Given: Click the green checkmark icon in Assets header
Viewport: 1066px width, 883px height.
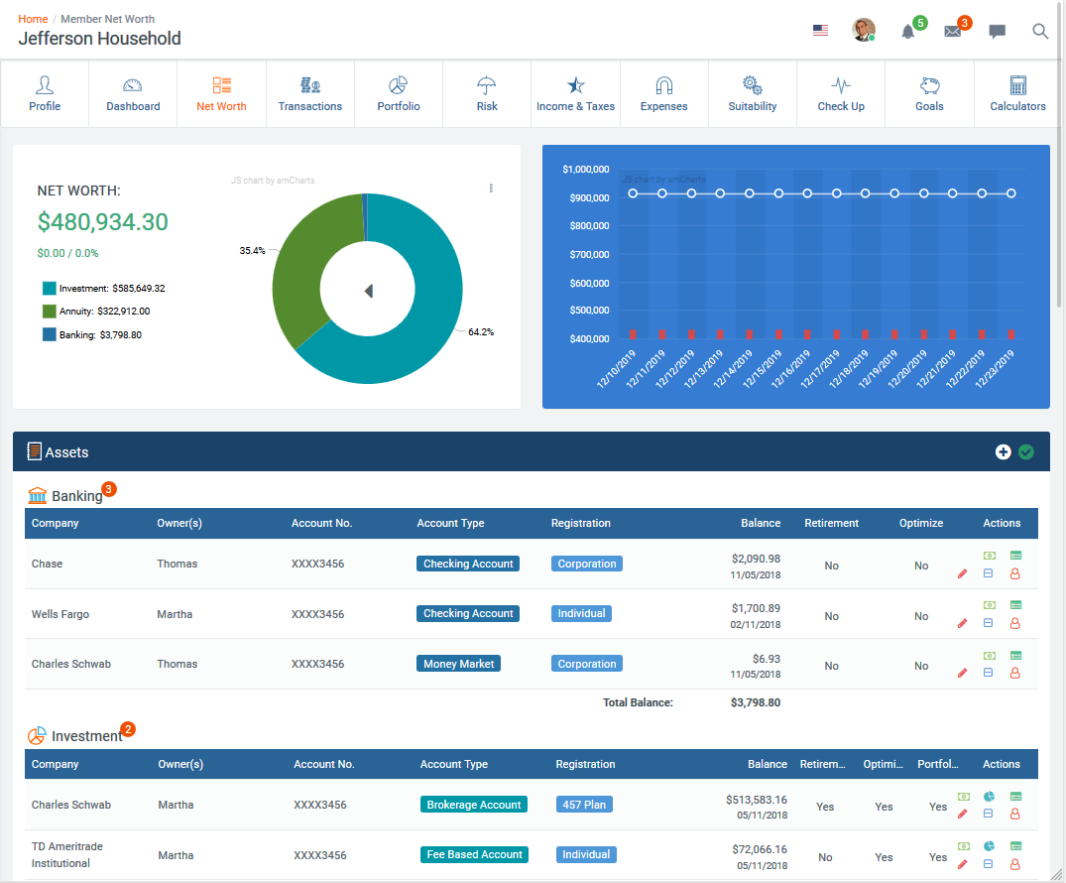Looking at the screenshot, I should (x=1026, y=451).
